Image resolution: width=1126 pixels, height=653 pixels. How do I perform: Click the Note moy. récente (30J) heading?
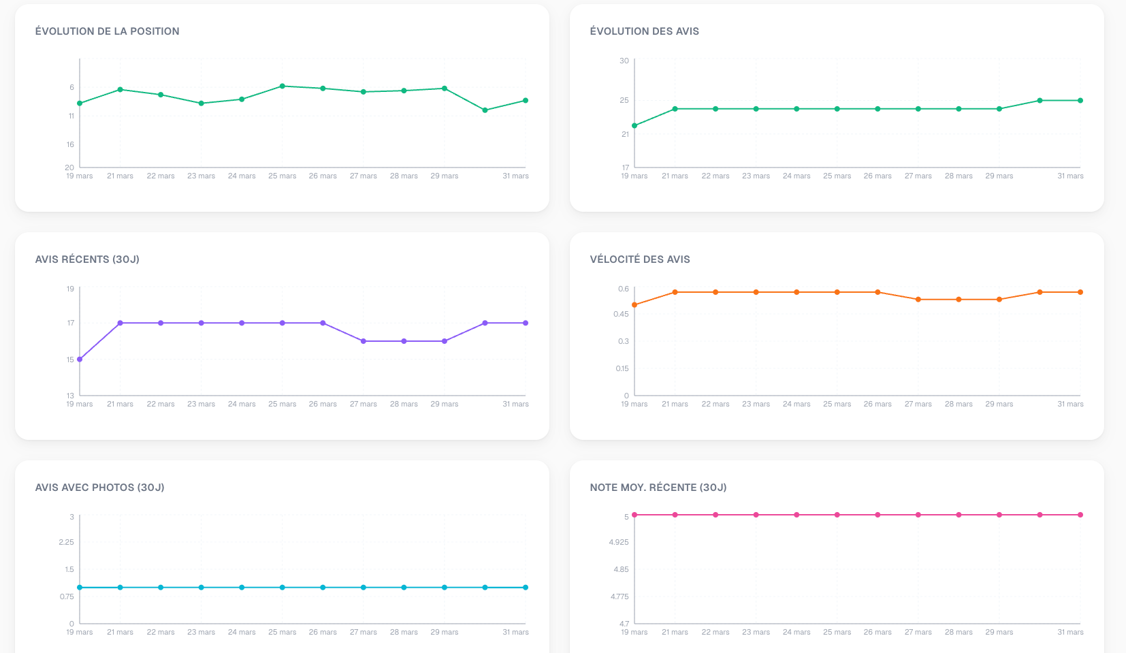click(658, 488)
